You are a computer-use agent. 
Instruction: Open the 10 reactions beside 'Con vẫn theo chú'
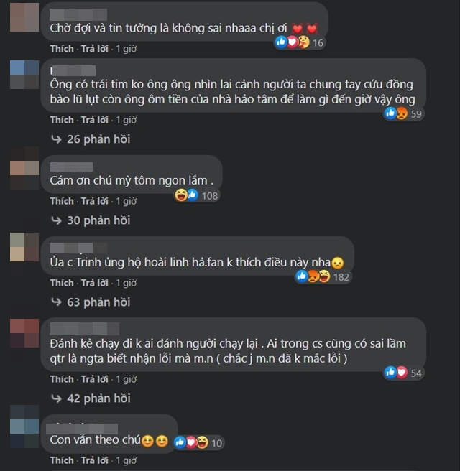click(198, 442)
